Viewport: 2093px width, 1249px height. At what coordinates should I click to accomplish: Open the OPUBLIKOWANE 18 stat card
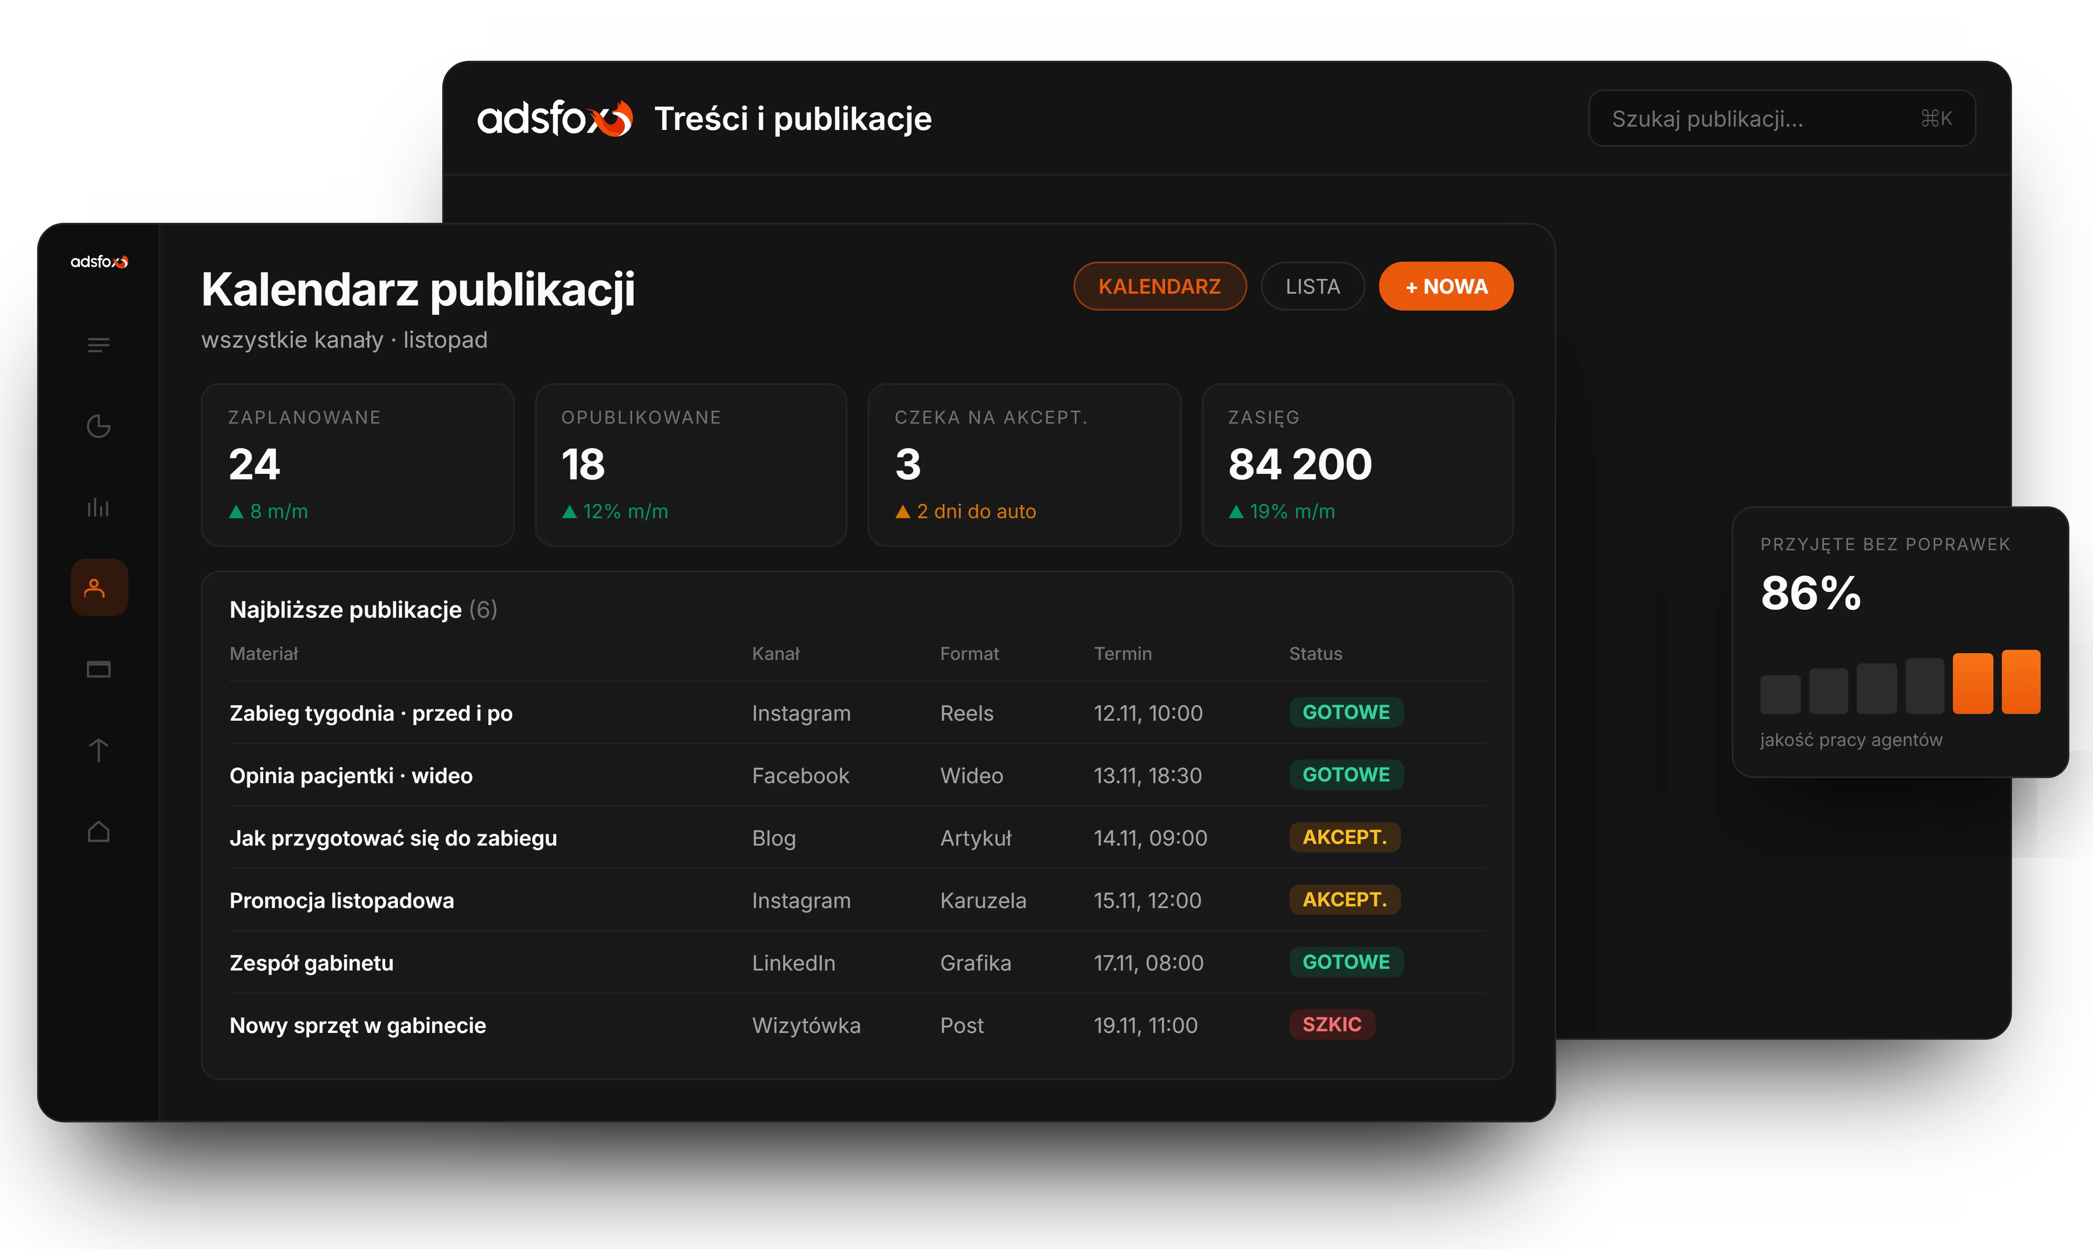tap(691, 465)
